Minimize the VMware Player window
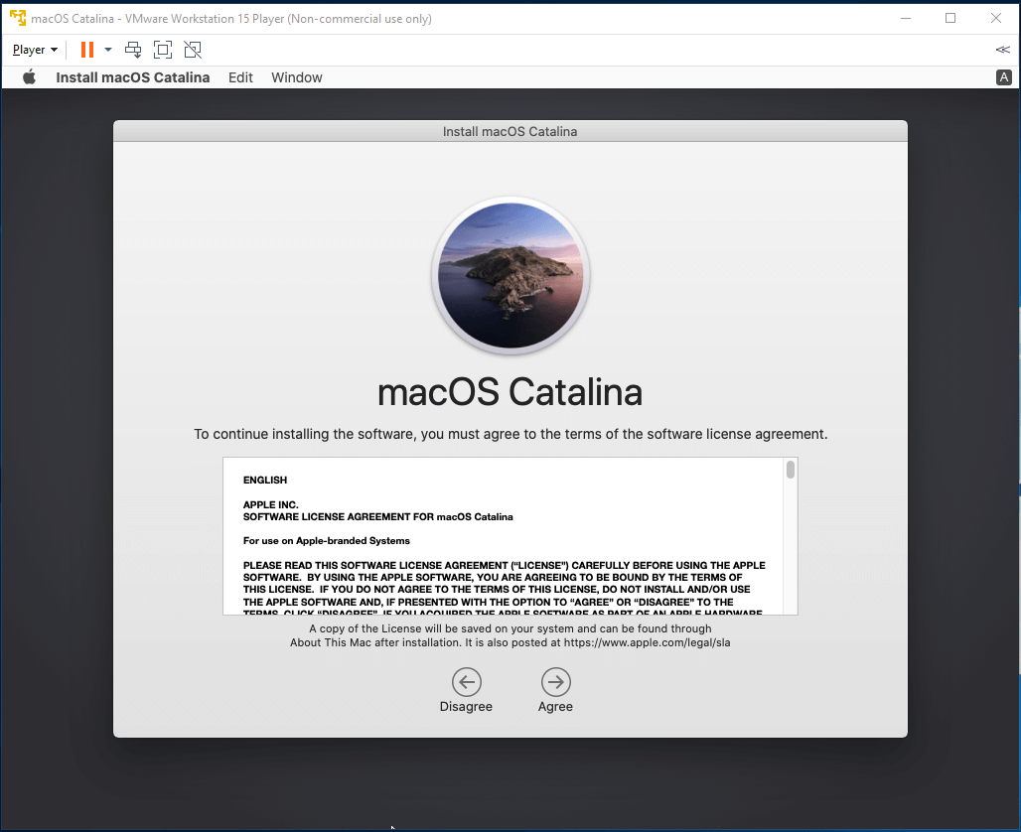This screenshot has height=832, width=1021. click(x=905, y=18)
